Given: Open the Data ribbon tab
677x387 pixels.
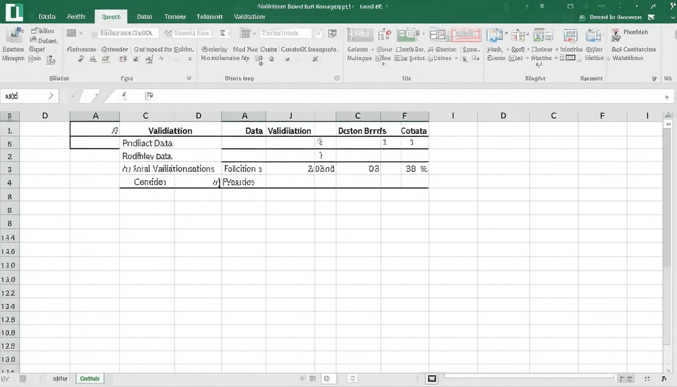Looking at the screenshot, I should tap(144, 17).
